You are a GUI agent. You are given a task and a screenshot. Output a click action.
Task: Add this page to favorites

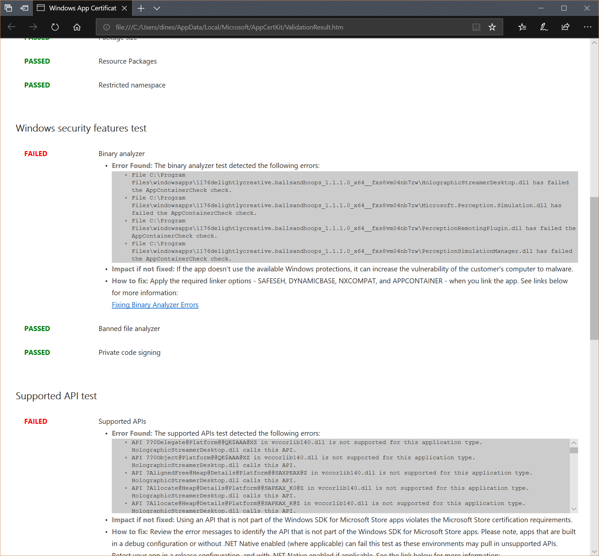coord(492,27)
